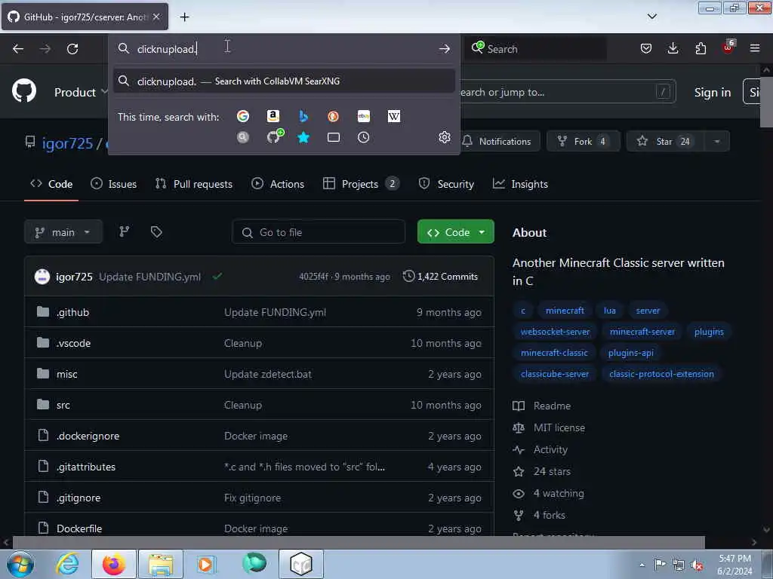
Task: Fork the repository
Action: (x=582, y=142)
